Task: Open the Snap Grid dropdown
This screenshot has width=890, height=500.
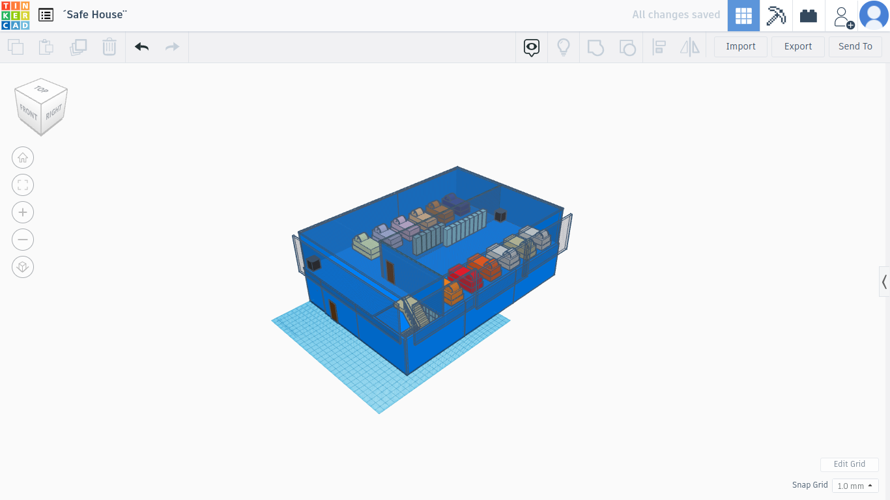Action: pos(855,486)
